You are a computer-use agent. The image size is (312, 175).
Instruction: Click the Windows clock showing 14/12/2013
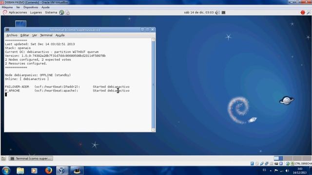click(x=300, y=171)
